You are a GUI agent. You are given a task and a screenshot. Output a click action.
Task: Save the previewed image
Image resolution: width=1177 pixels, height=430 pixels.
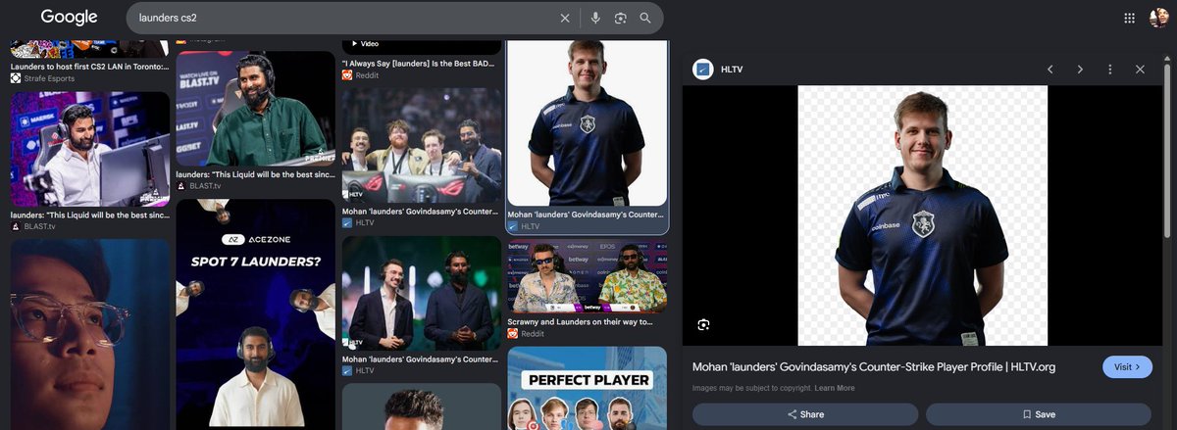point(1038,414)
